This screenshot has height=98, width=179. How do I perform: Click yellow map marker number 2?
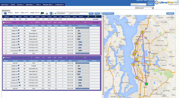137,78
